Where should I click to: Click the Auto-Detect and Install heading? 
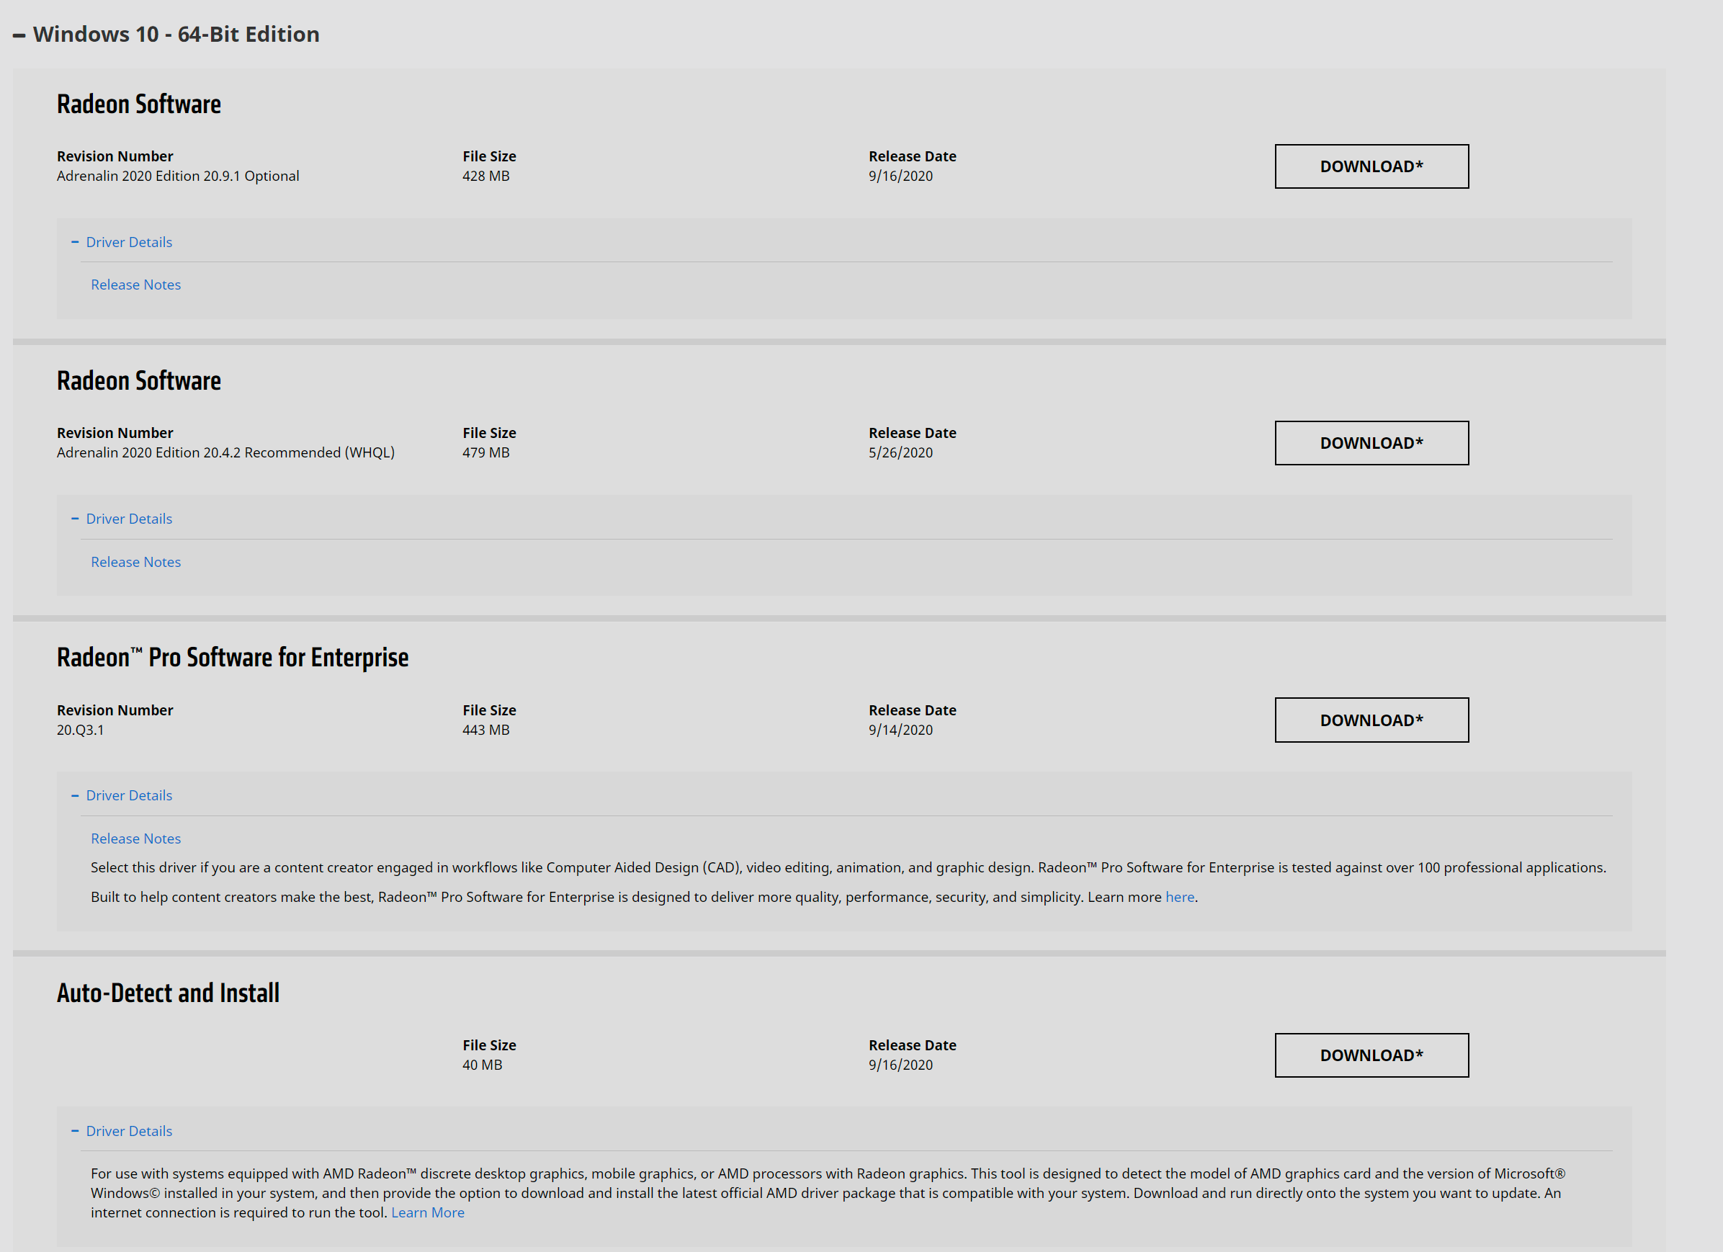(168, 993)
